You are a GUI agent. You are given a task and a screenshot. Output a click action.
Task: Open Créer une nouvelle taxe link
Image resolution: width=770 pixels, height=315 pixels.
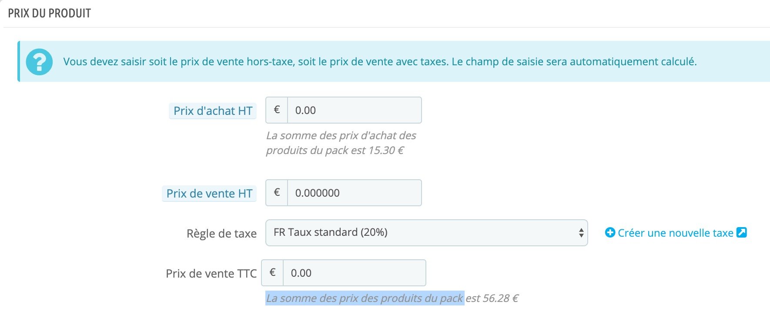(x=676, y=233)
